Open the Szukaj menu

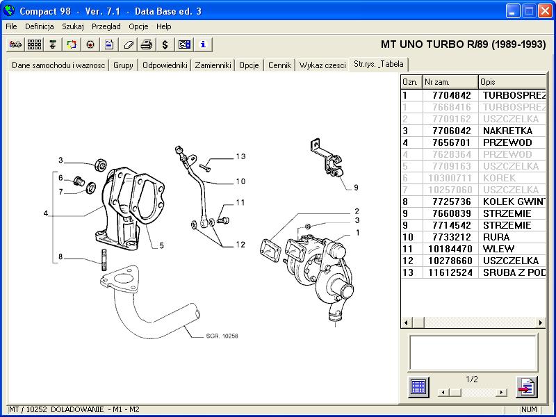[73, 26]
